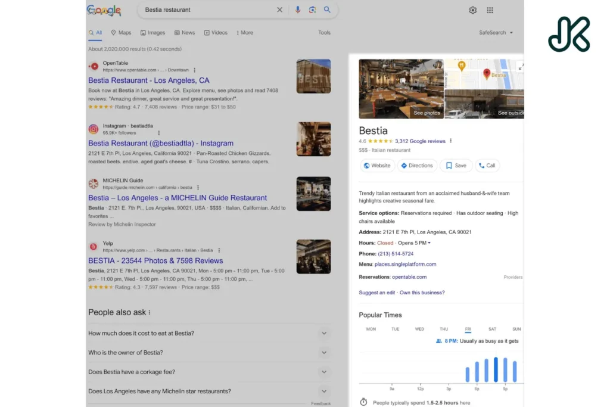Open People also ask options dots
Image resolution: width=610 pixels, height=407 pixels.
(x=150, y=312)
